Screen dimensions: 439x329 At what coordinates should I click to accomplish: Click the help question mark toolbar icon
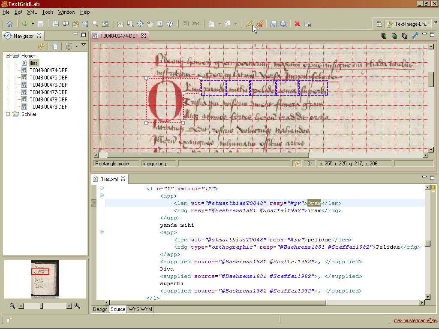[169, 24]
